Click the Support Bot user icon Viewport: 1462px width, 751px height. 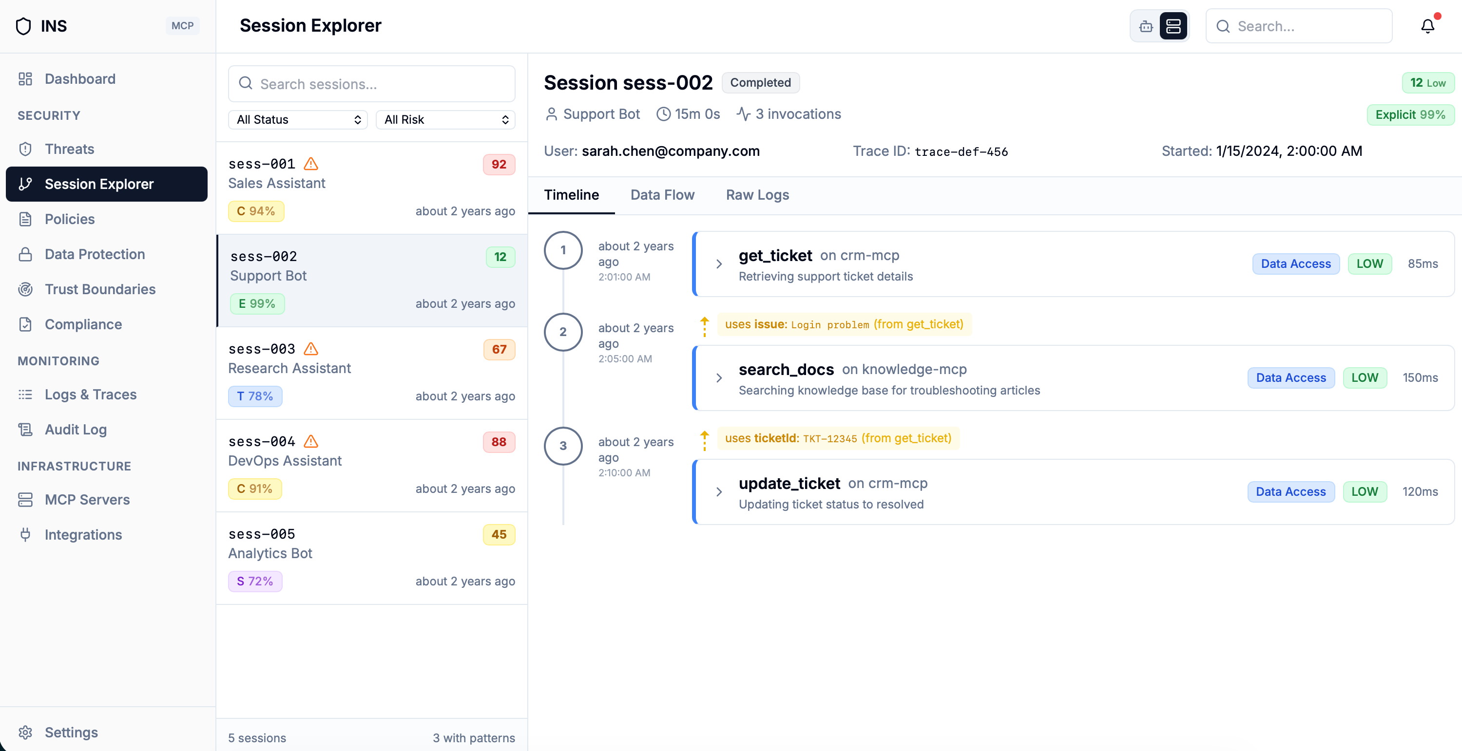coord(551,114)
